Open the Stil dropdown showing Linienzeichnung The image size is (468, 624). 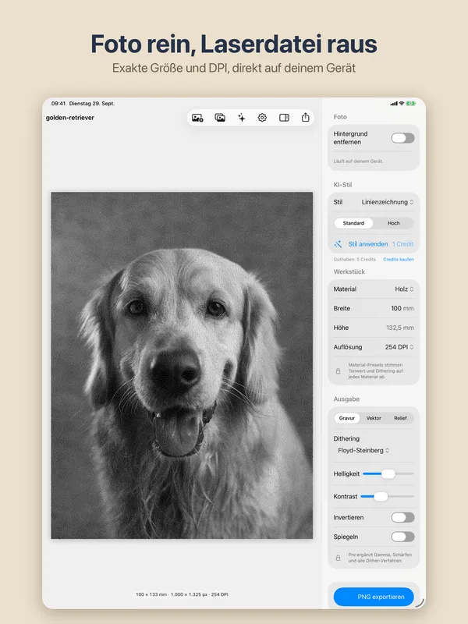[x=388, y=202]
